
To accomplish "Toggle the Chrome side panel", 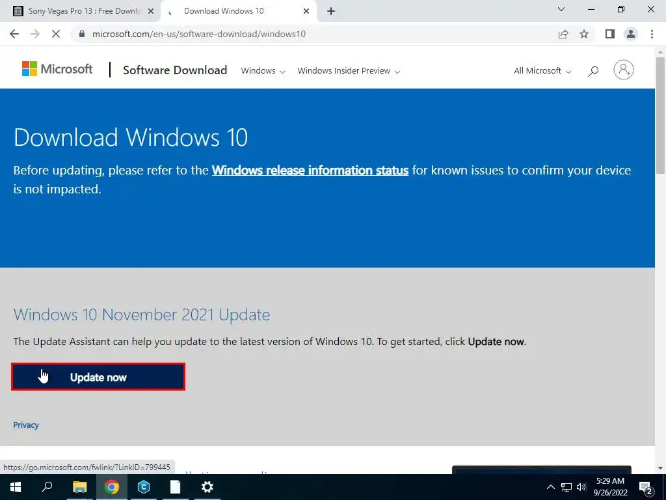I will pyautogui.click(x=610, y=34).
